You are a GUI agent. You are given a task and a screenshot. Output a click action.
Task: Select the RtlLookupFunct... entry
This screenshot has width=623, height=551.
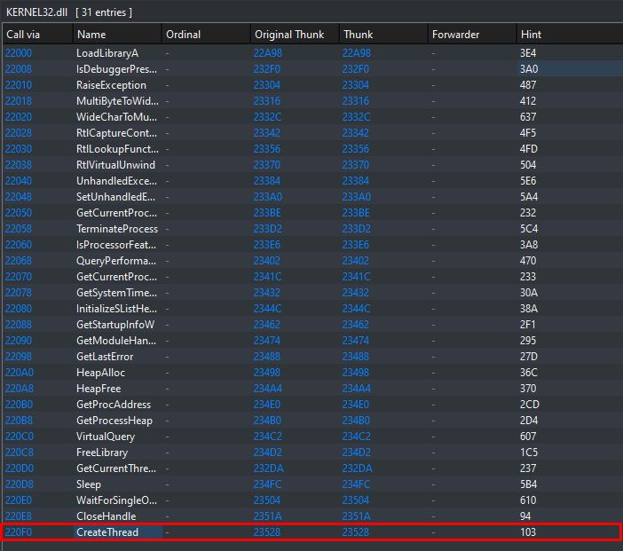118,149
